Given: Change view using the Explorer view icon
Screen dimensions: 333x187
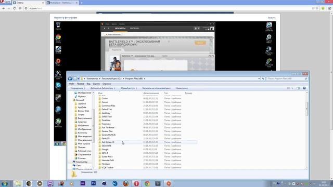Looking at the screenshot, I should [288, 88].
